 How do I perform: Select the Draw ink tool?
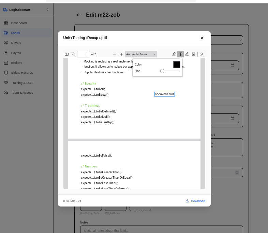click(x=187, y=54)
